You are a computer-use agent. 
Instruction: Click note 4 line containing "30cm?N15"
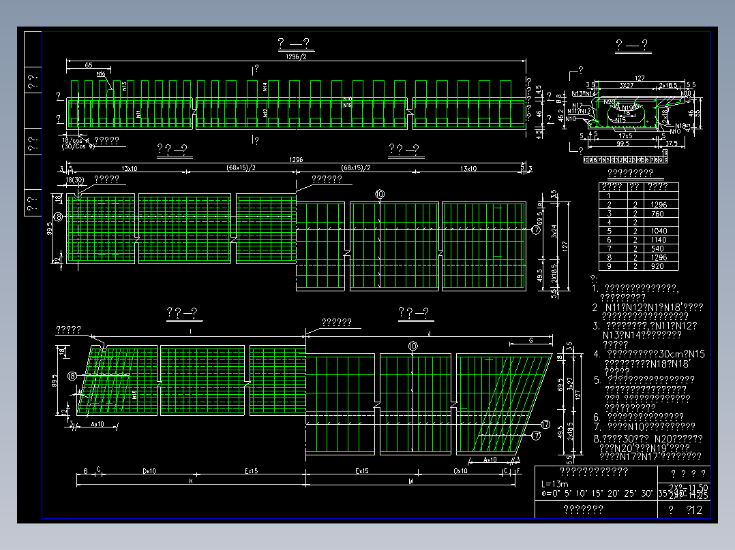[656, 354]
